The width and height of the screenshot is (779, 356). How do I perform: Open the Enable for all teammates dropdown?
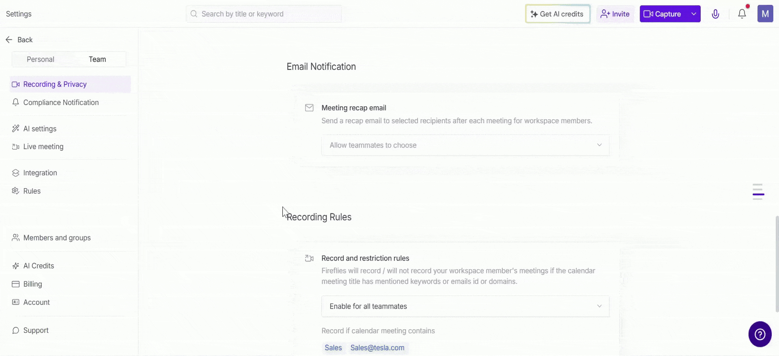(x=465, y=306)
